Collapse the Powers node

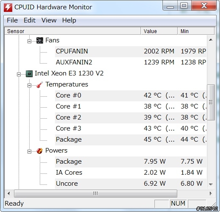tap(29, 151)
